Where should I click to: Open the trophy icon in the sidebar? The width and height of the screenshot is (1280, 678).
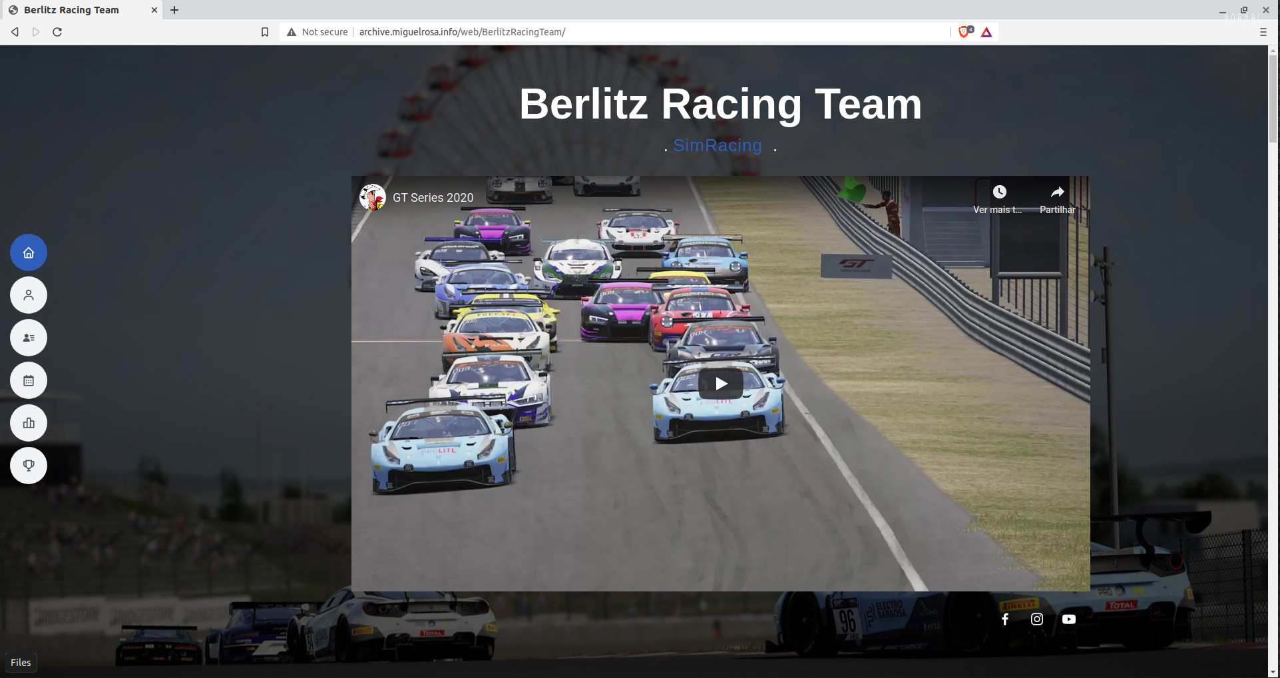[28, 465]
